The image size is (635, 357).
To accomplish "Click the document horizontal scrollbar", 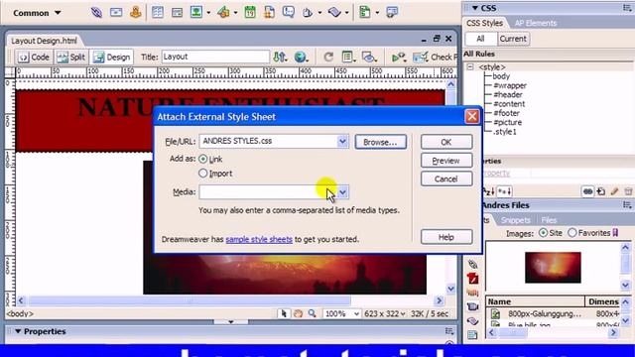I will click(229, 300).
